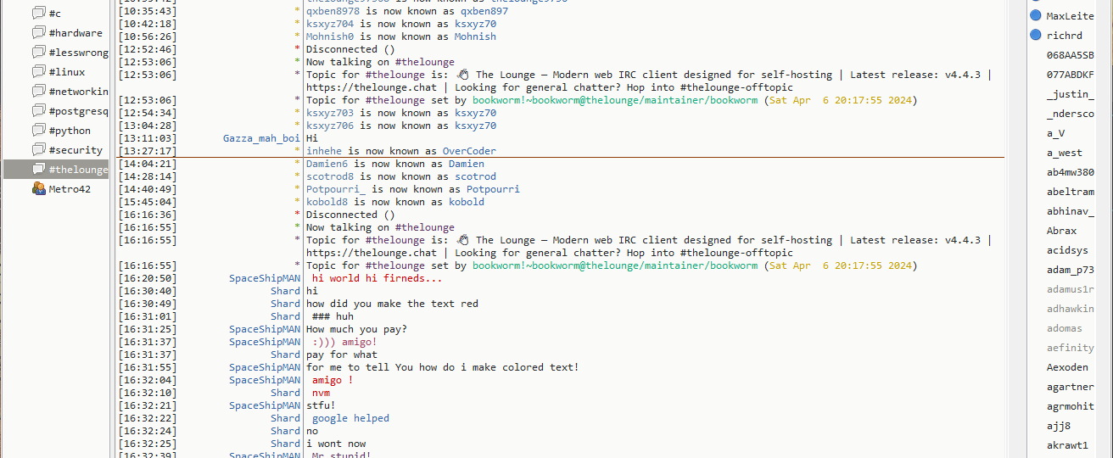
Task: Click the channel icon next to #hardware
Action: click(38, 32)
